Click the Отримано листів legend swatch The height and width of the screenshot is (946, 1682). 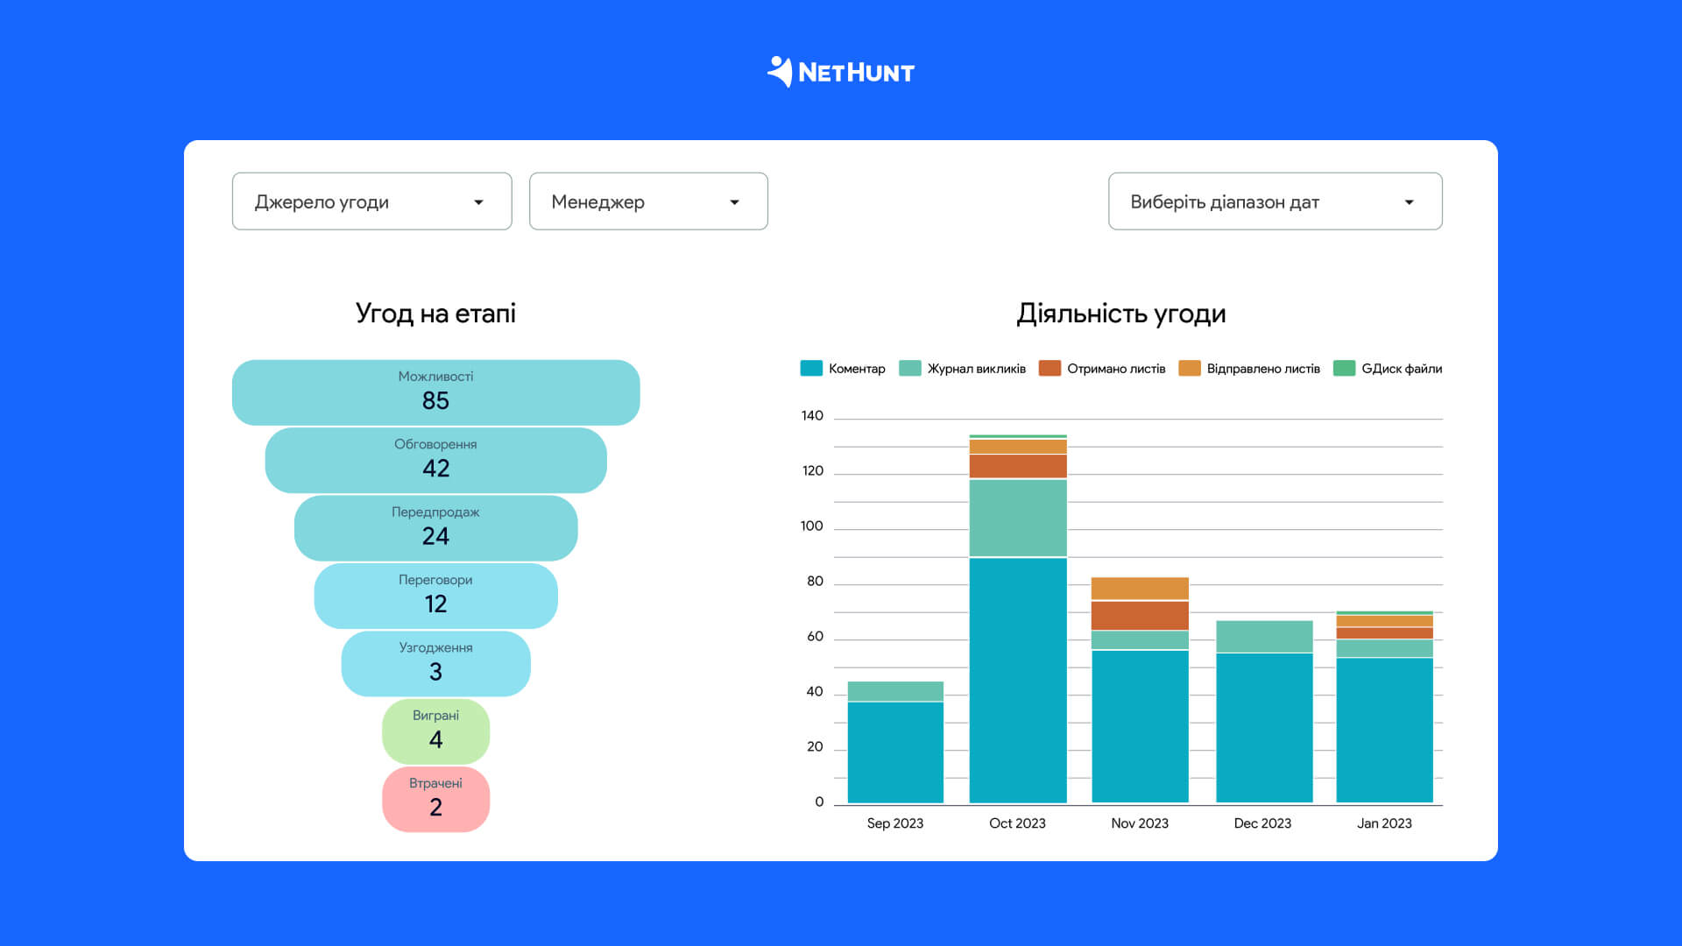(1049, 368)
